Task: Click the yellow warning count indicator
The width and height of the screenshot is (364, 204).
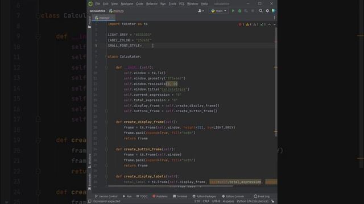Action: point(249,24)
